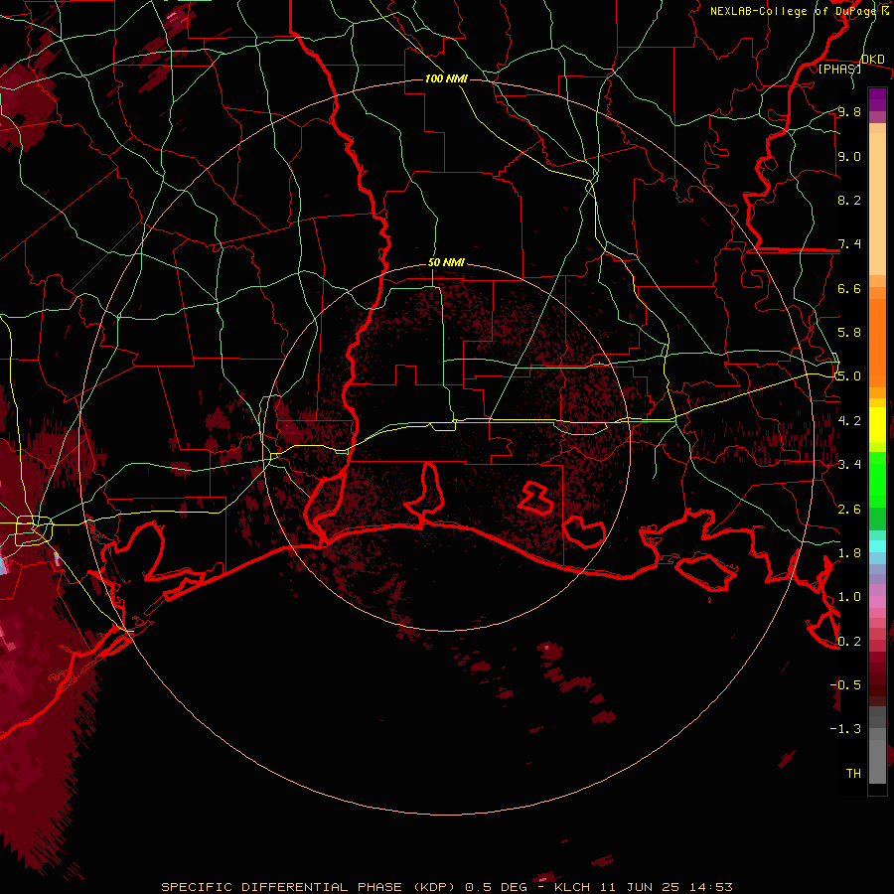Click the 1.8 value on the color scale
Screen dimensions: 894x894
click(849, 553)
